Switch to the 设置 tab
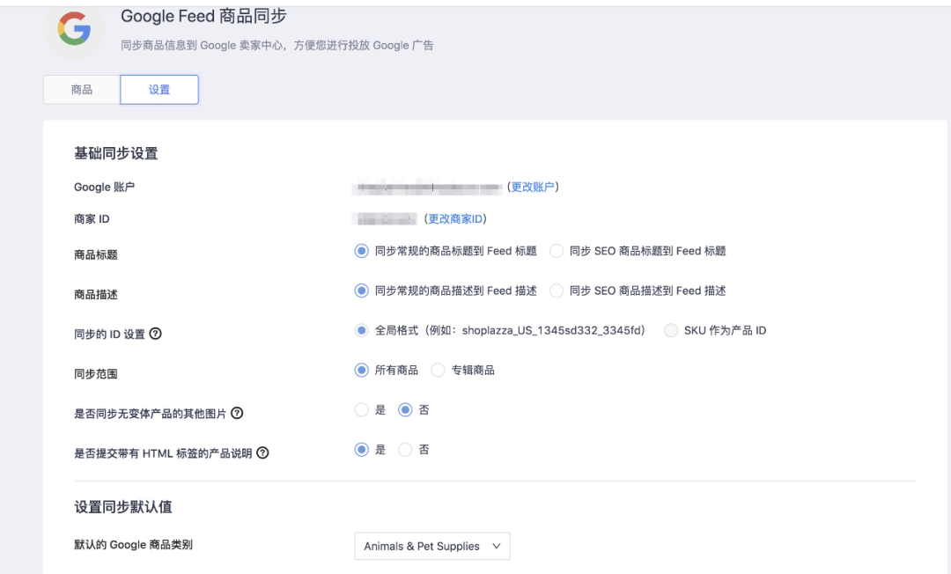The height and width of the screenshot is (574, 951). [x=159, y=90]
